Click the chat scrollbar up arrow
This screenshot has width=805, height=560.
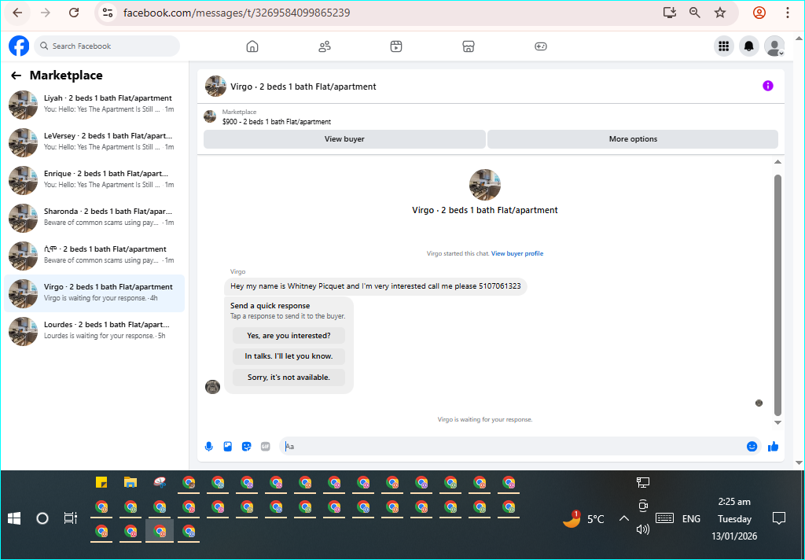pyautogui.click(x=777, y=162)
